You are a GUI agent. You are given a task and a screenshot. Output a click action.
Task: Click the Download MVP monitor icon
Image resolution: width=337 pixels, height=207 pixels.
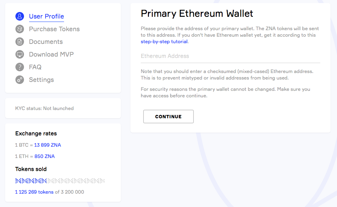tap(20, 54)
